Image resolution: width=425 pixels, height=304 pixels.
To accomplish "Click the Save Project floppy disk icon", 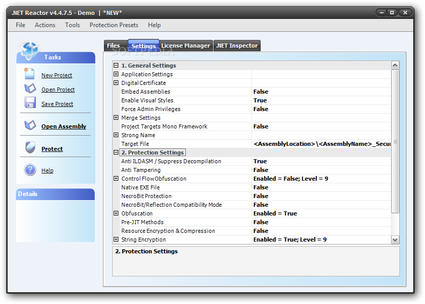I will coord(30,103).
